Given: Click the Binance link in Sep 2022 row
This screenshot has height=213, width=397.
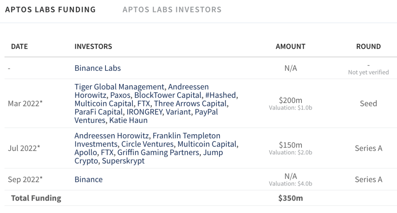Looking at the screenshot, I should pos(89,179).
